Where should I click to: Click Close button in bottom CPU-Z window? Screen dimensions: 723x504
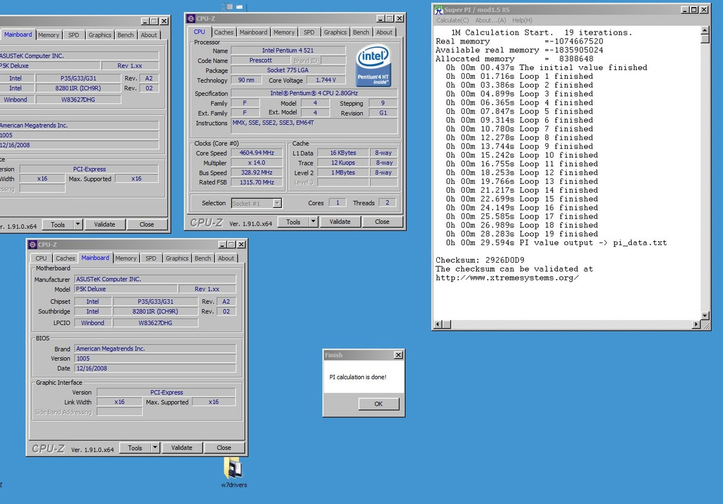tap(224, 447)
